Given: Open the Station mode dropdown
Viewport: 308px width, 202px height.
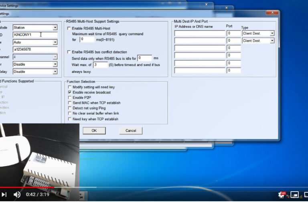Looking at the screenshot, I should click(x=55, y=28).
